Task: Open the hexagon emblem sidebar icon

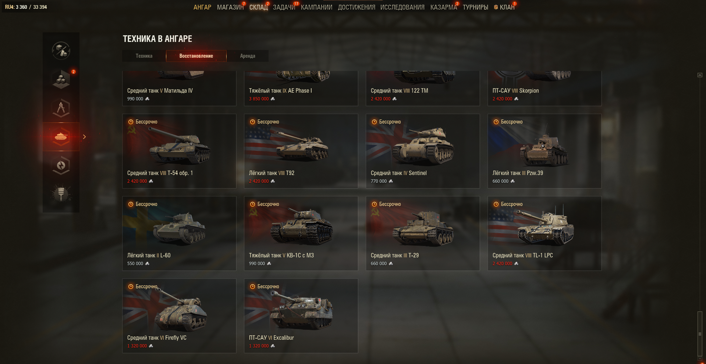Action: (x=61, y=165)
